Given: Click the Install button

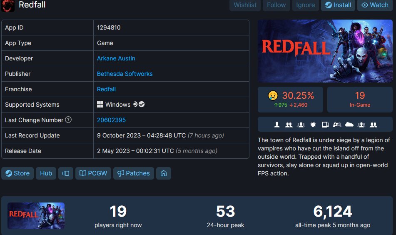Looking at the screenshot, I should click(x=338, y=5).
